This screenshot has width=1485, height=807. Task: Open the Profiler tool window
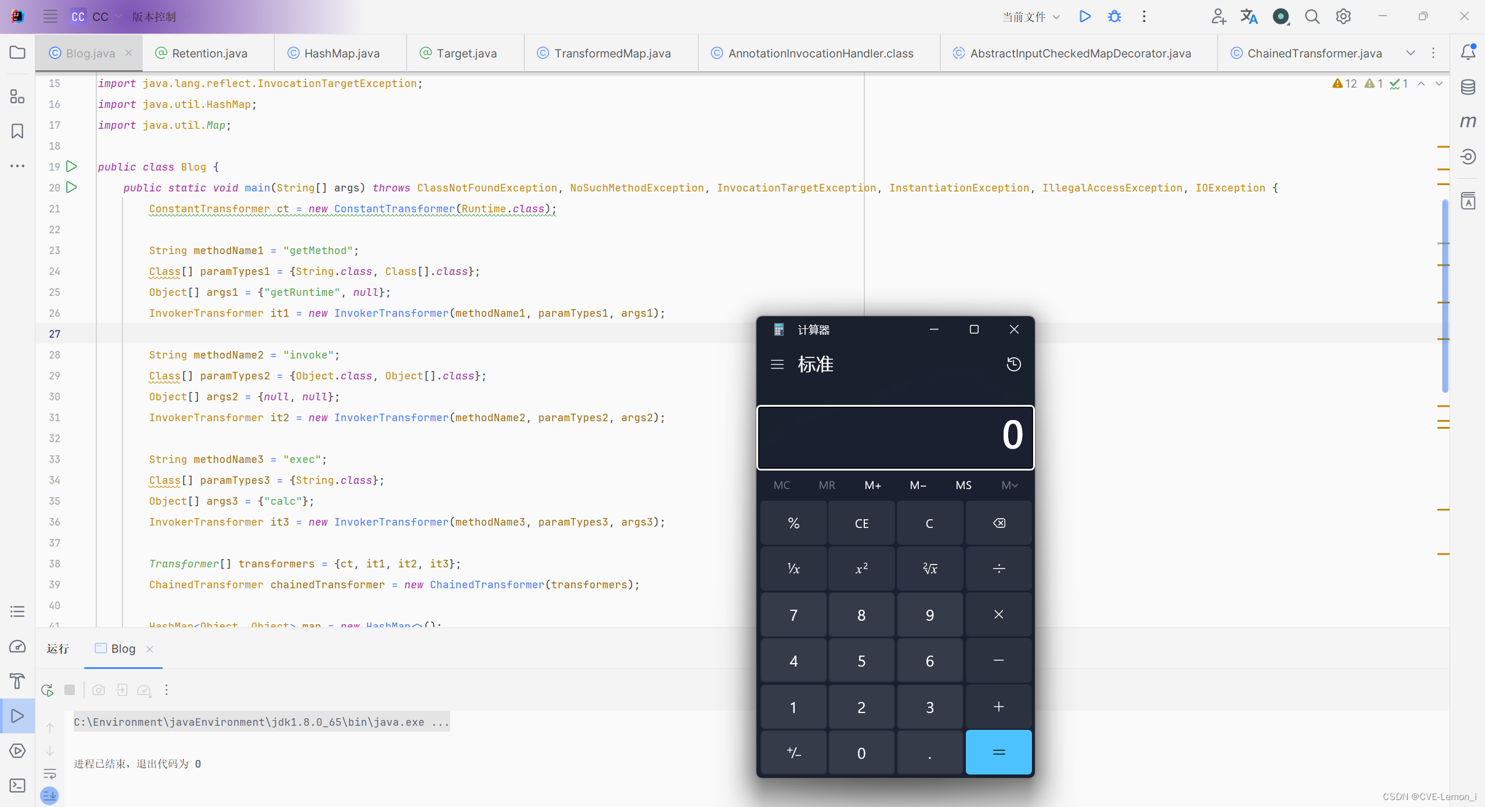coord(17,646)
